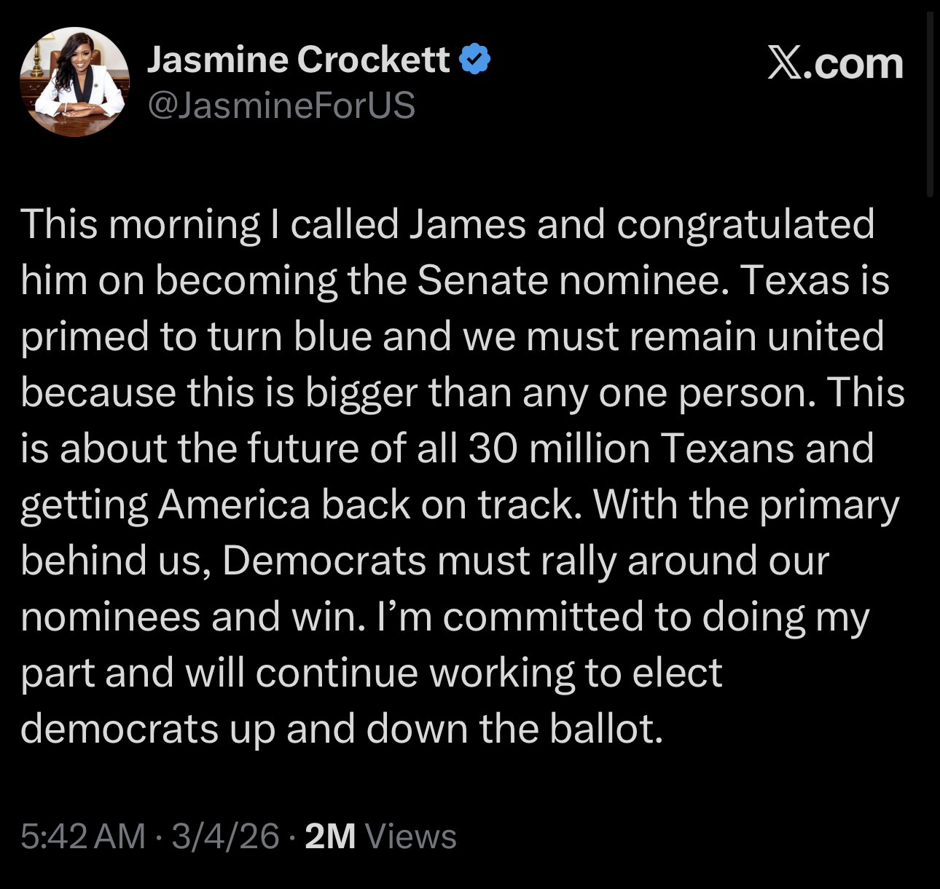This screenshot has height=889, width=940.
Task: Click the Jasmine Crockett display name
Action: [299, 59]
